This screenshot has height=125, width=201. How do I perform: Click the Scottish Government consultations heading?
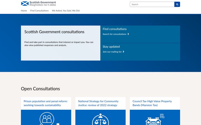[54, 32]
